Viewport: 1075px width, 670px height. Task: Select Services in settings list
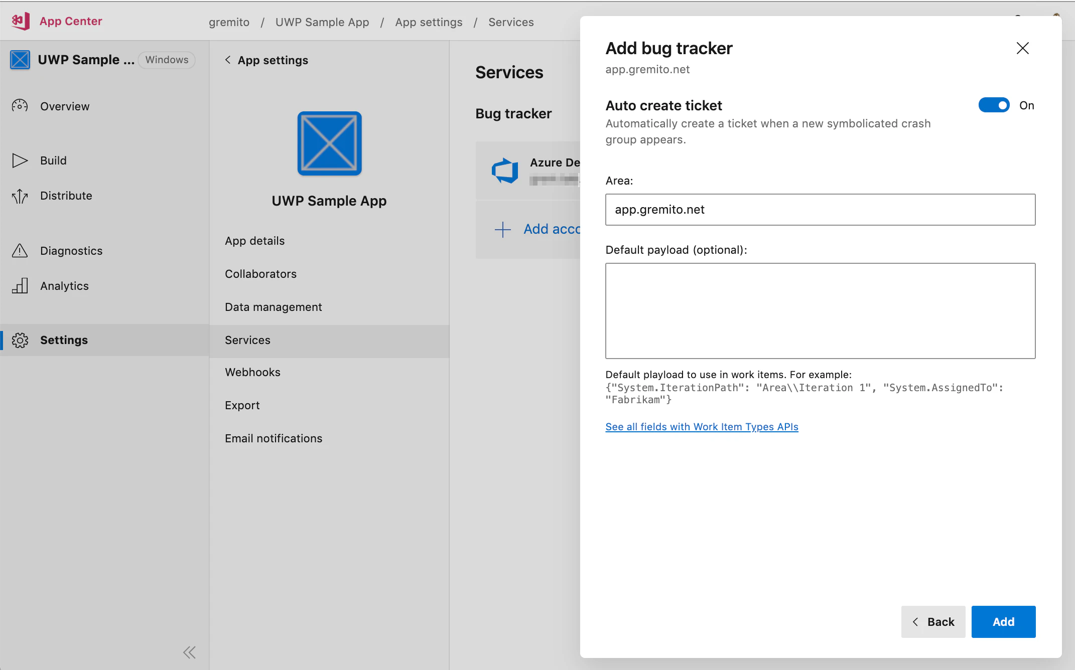[329, 341]
